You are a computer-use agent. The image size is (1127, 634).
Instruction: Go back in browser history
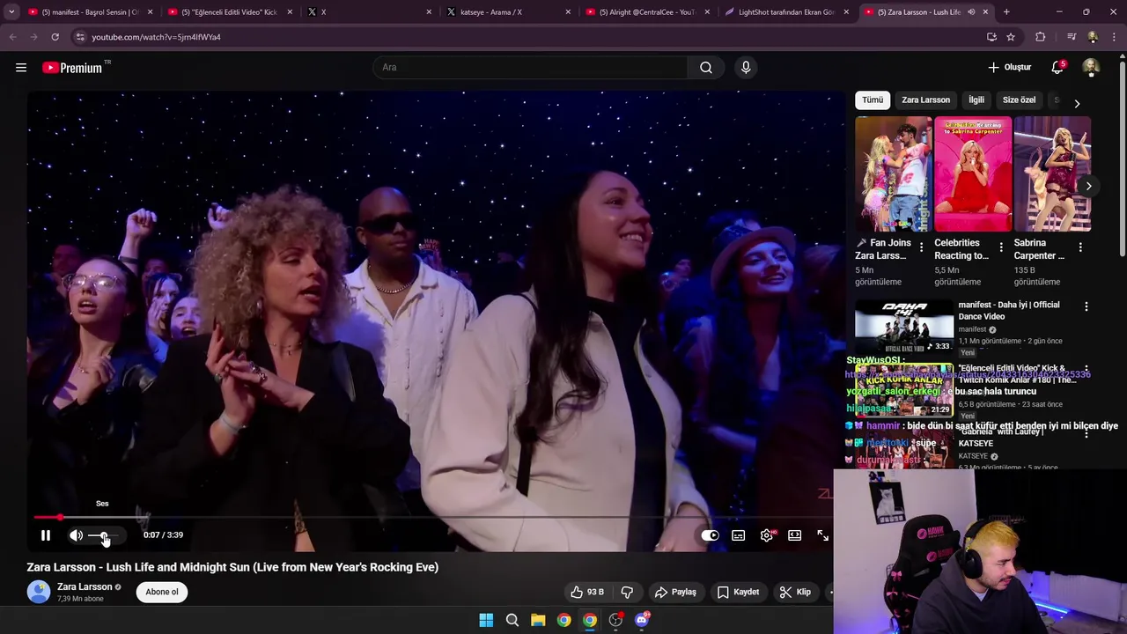(12, 37)
